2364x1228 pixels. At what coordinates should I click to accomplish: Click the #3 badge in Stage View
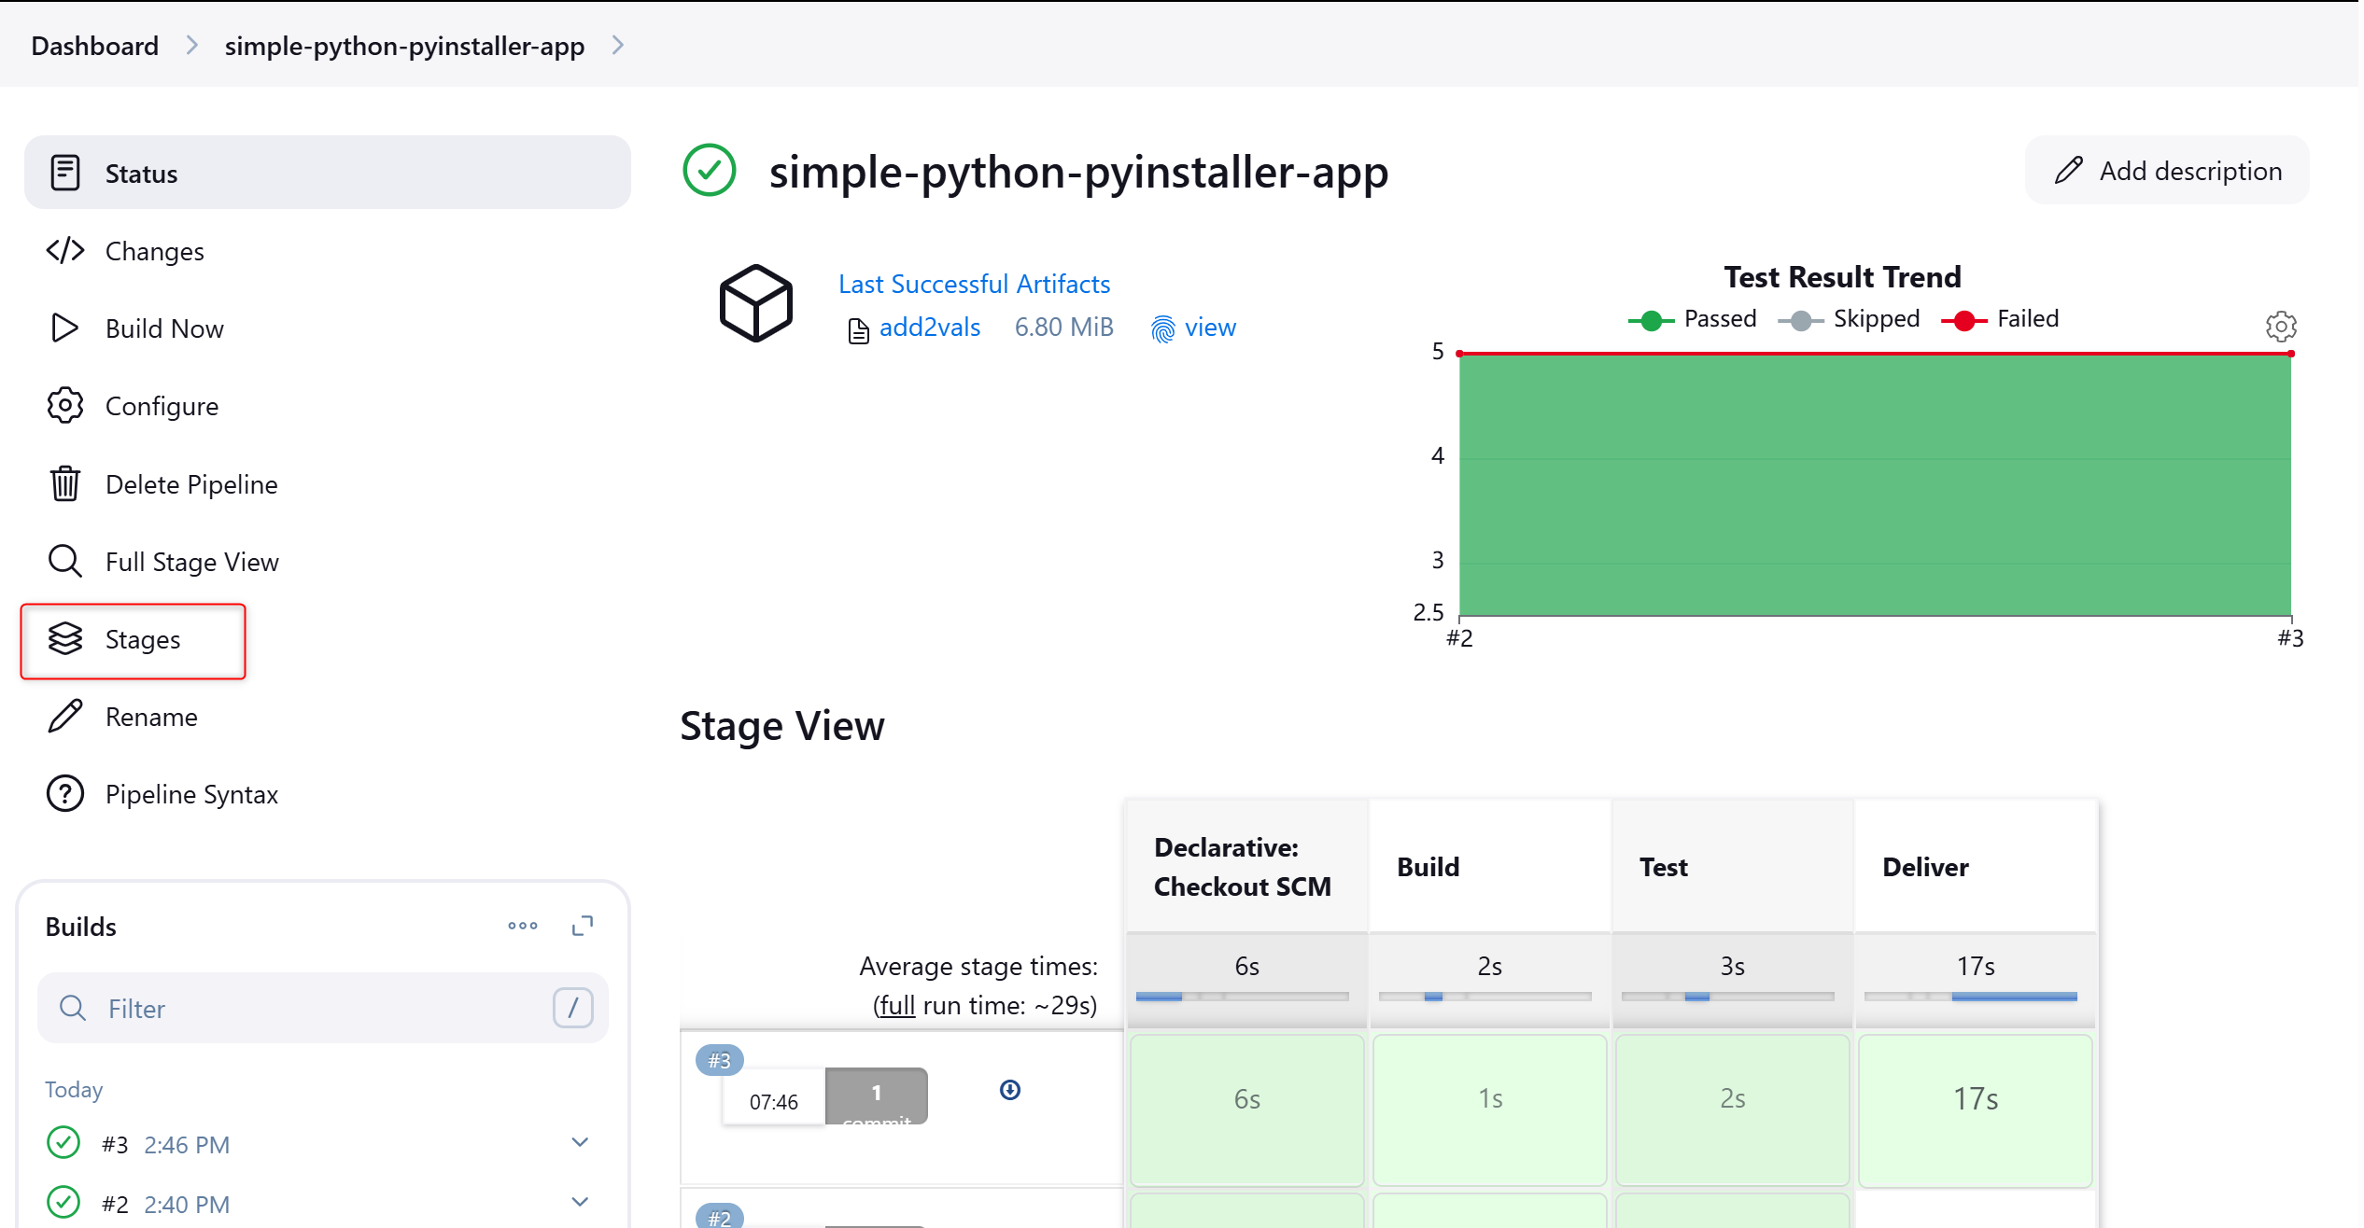[x=719, y=1060]
